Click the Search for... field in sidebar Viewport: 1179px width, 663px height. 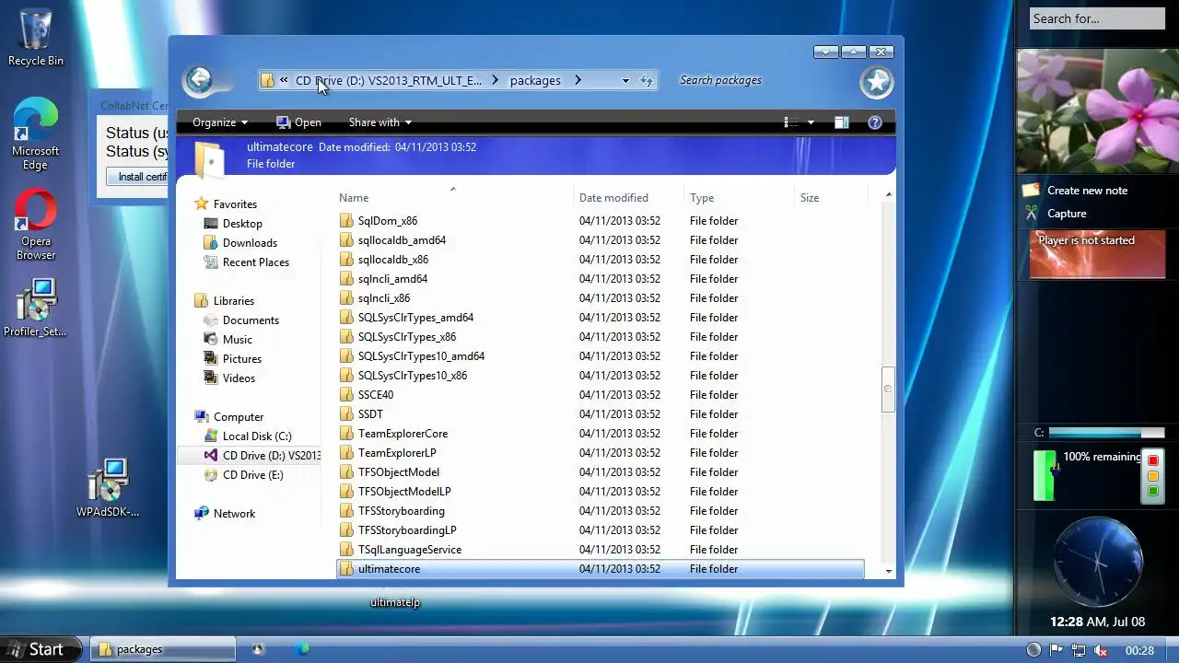pos(1097,18)
